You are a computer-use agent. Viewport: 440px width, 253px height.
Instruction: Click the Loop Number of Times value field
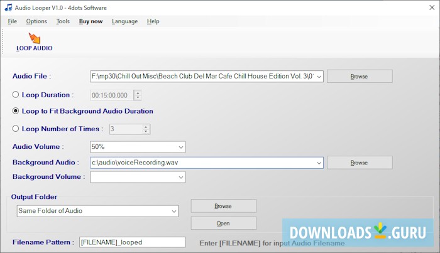(x=126, y=129)
